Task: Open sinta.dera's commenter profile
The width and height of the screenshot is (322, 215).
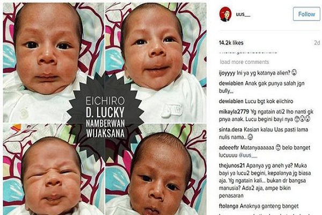Action: pos(230,130)
